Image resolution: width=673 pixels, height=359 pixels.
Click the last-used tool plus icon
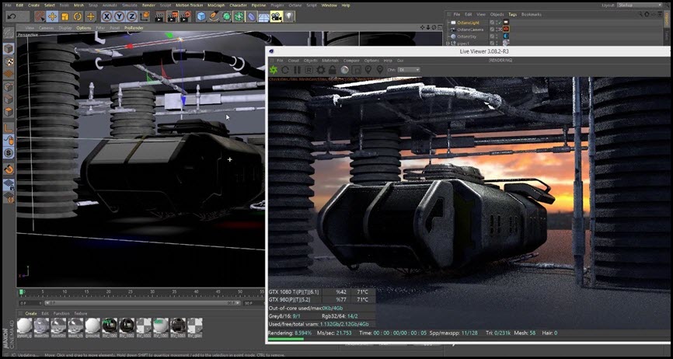click(91, 16)
